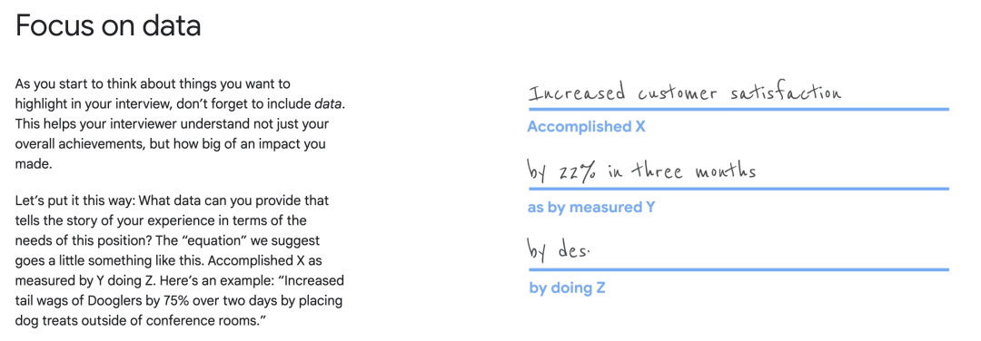Click the 'by doing Z' label
The width and height of the screenshot is (981, 341).
click(567, 287)
